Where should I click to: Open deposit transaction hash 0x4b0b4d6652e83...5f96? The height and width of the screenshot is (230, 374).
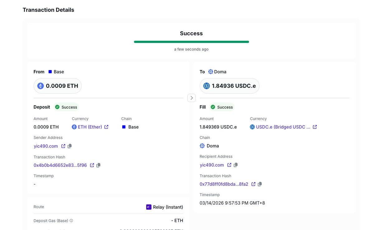coord(60,165)
